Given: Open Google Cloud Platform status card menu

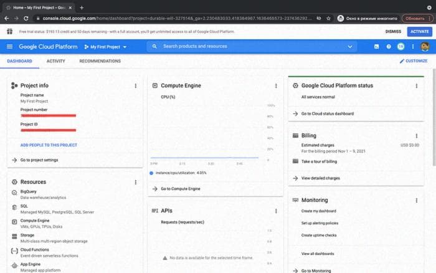Looking at the screenshot, I should (416, 86).
